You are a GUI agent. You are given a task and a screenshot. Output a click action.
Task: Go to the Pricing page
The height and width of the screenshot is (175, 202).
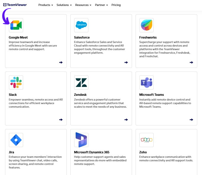[116, 5]
